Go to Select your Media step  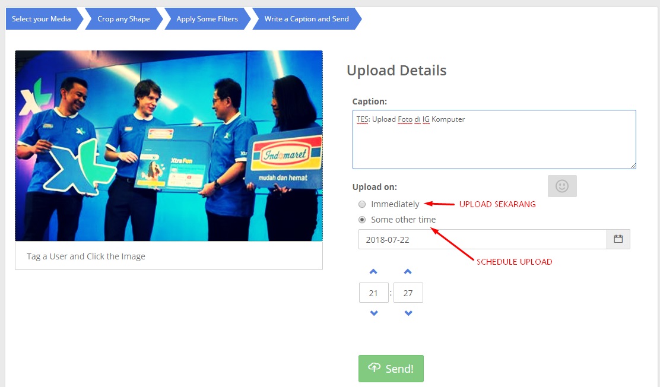44,18
